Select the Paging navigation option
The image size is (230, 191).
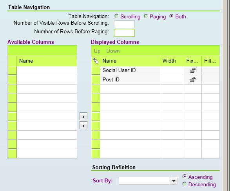pyautogui.click(x=146, y=16)
